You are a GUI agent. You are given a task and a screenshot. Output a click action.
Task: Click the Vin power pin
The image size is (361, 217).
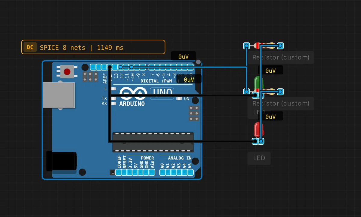coord(152,172)
